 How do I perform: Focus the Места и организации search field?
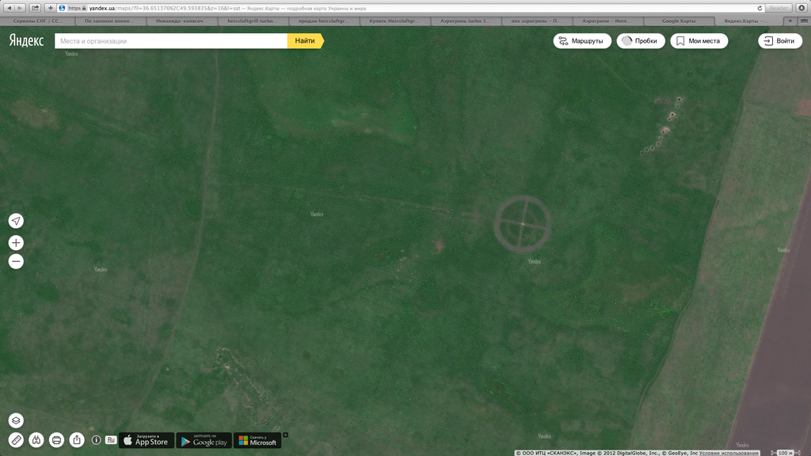[171, 41]
